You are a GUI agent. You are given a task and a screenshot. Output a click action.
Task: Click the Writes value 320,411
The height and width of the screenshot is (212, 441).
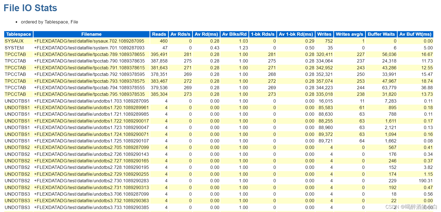click(x=324, y=54)
